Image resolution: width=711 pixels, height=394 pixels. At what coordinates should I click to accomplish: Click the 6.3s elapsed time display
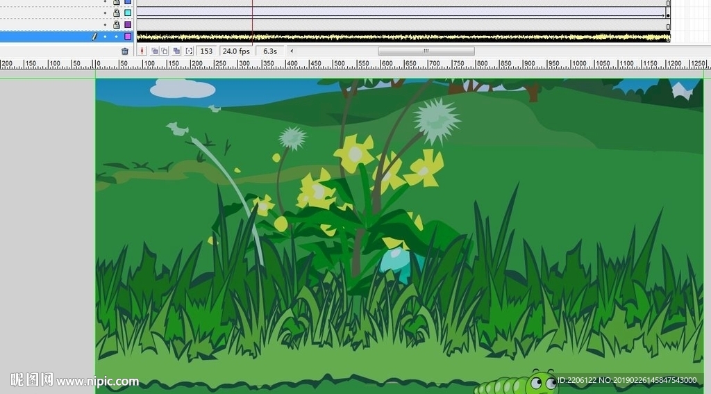[x=269, y=51]
